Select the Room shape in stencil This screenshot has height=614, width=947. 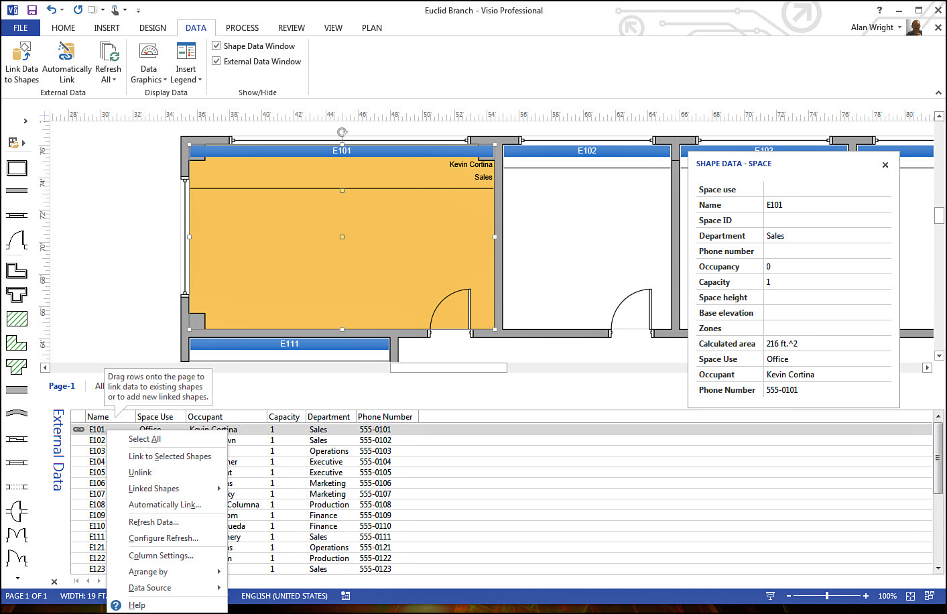17,168
